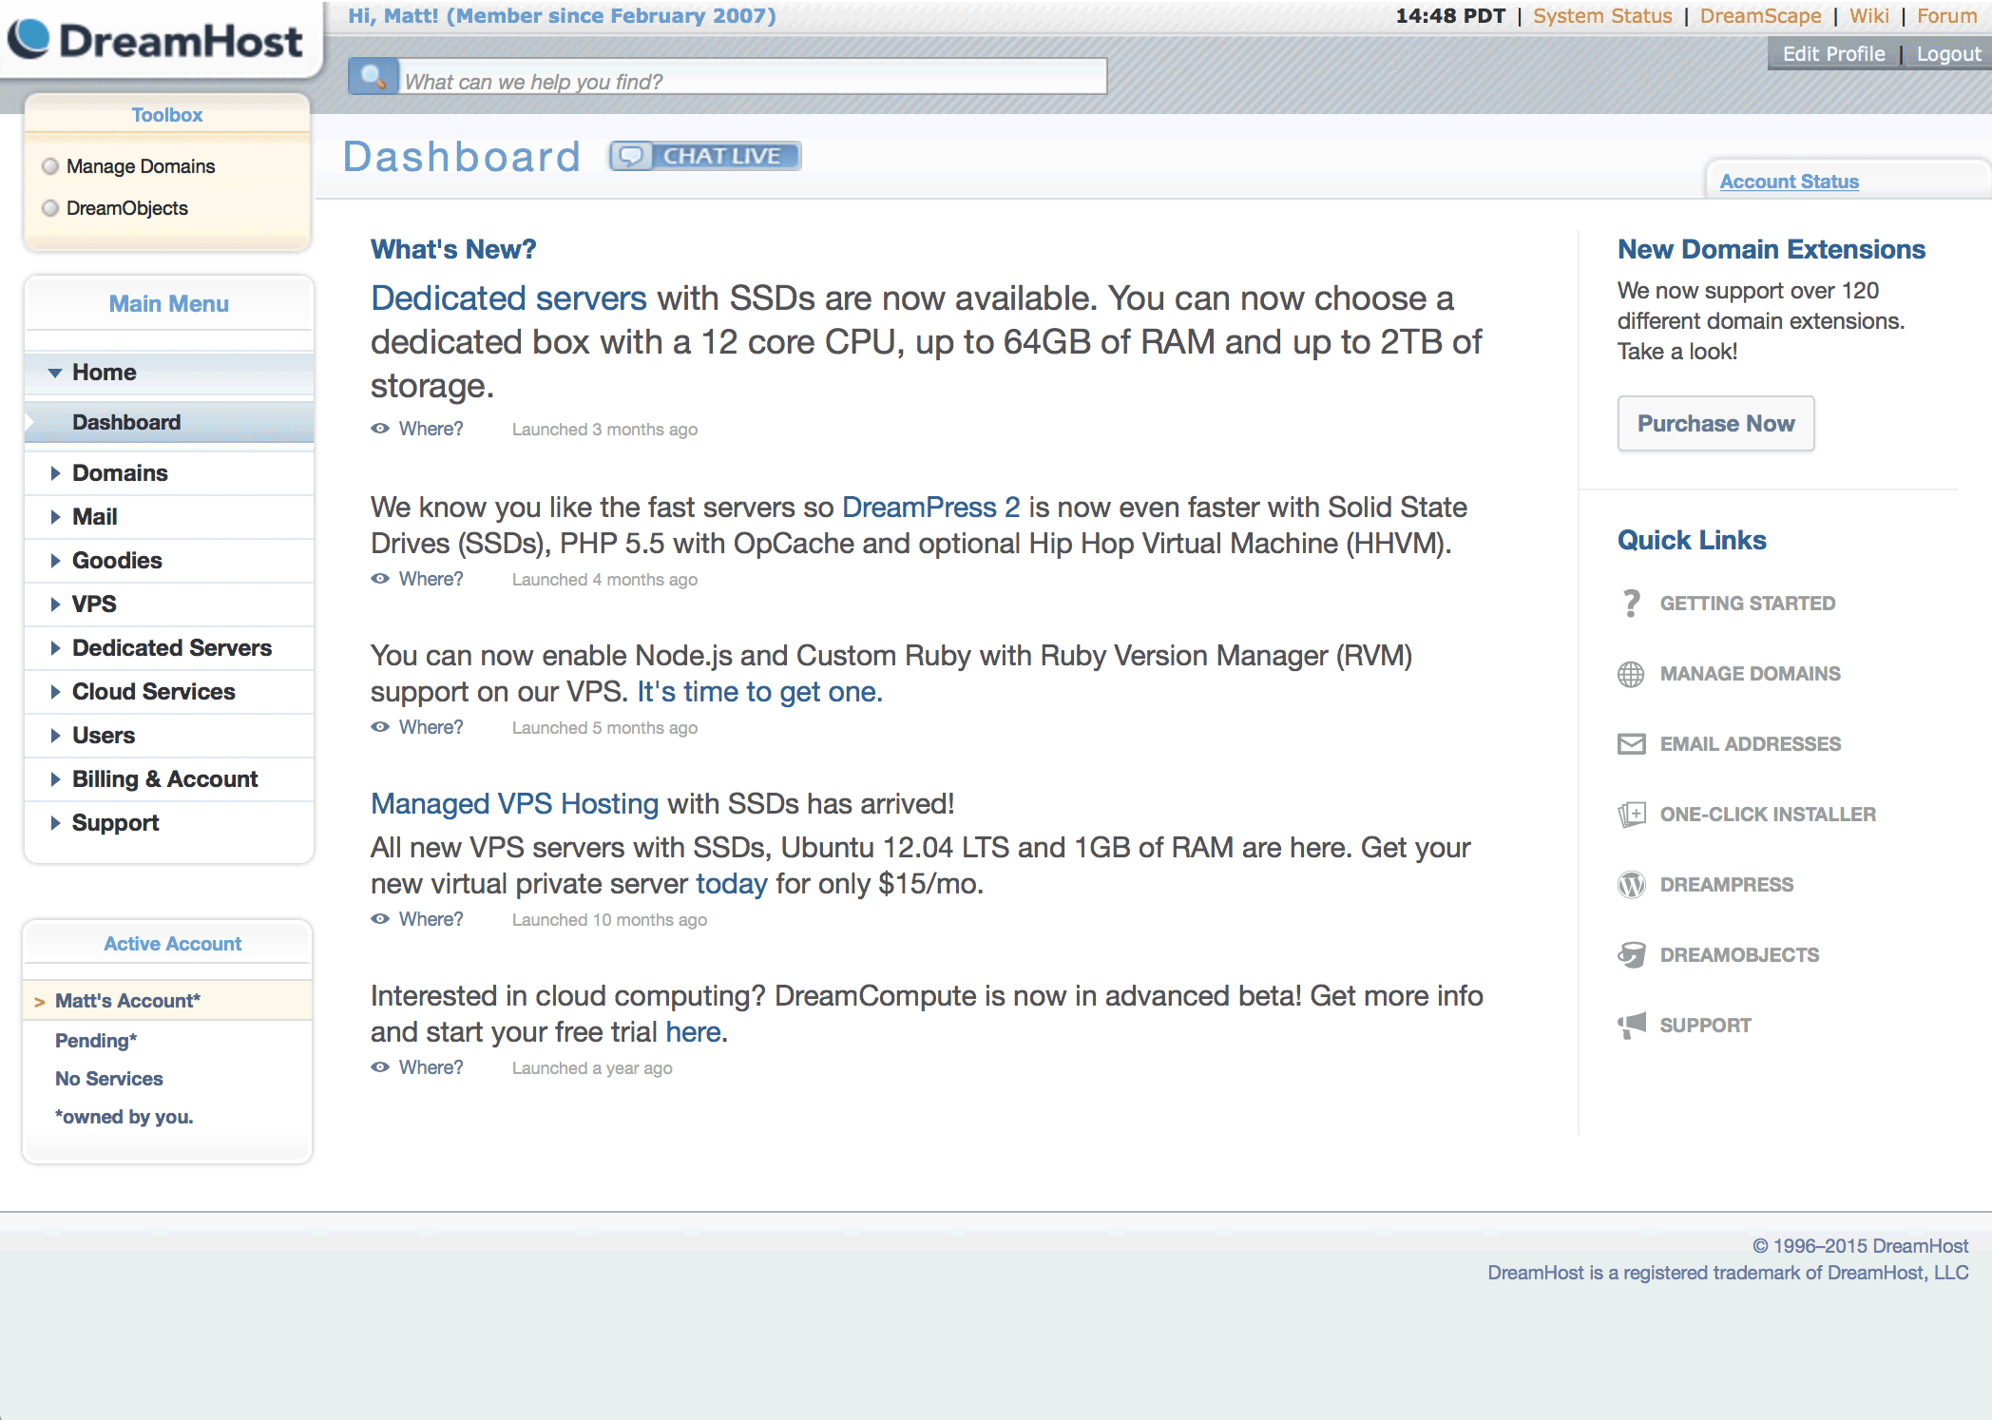Open Email Addresses via envelope icon

pos(1631,743)
